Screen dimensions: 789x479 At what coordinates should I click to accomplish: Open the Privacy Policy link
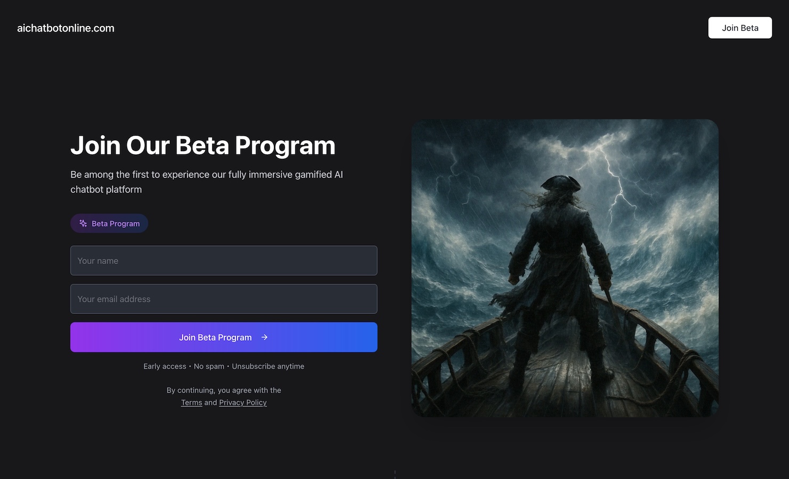243,402
